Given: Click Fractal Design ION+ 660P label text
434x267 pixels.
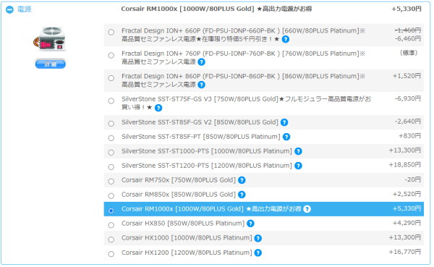Looking at the screenshot, I should [243, 35].
